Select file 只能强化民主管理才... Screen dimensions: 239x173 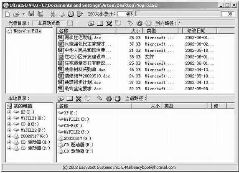pyautogui.click(x=88, y=44)
